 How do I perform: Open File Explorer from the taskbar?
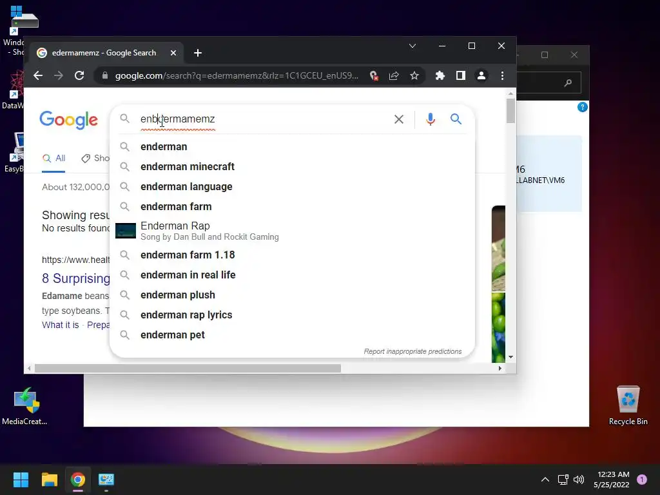49,480
